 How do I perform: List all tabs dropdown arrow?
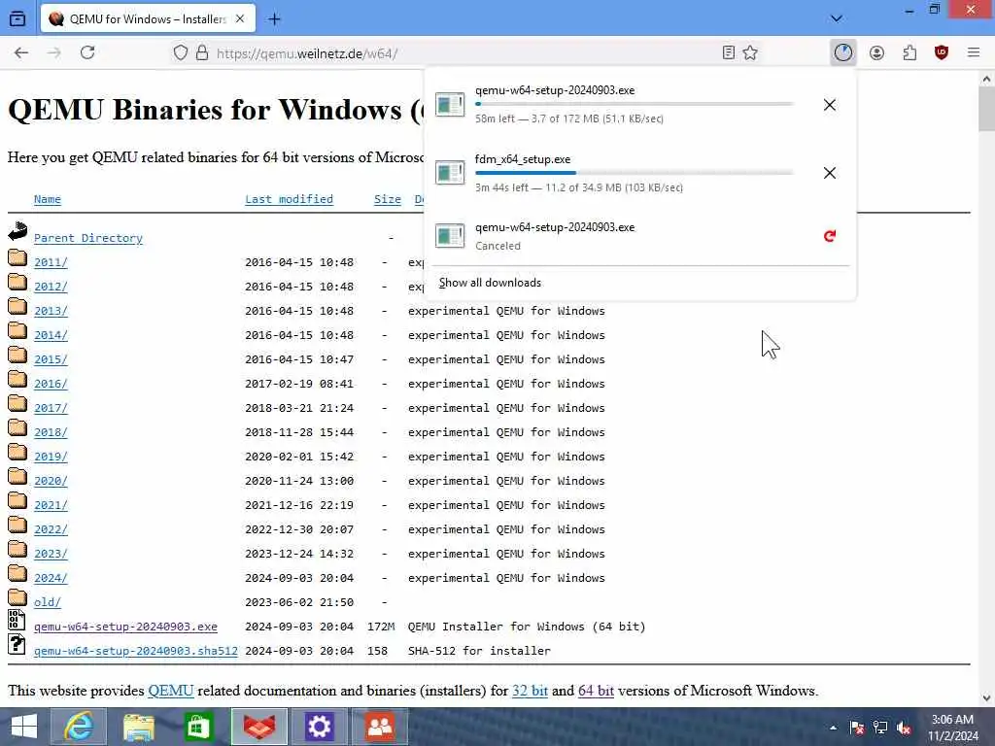click(837, 18)
